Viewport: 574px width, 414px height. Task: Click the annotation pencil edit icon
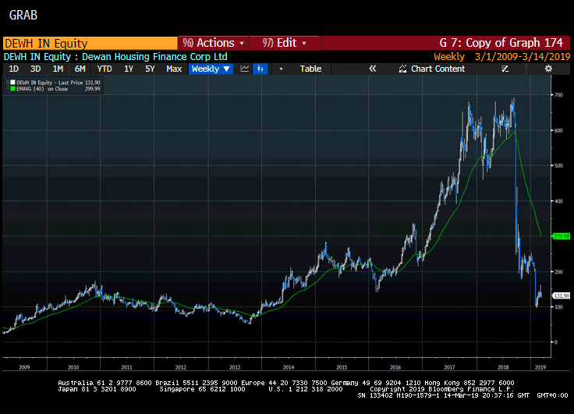505,69
